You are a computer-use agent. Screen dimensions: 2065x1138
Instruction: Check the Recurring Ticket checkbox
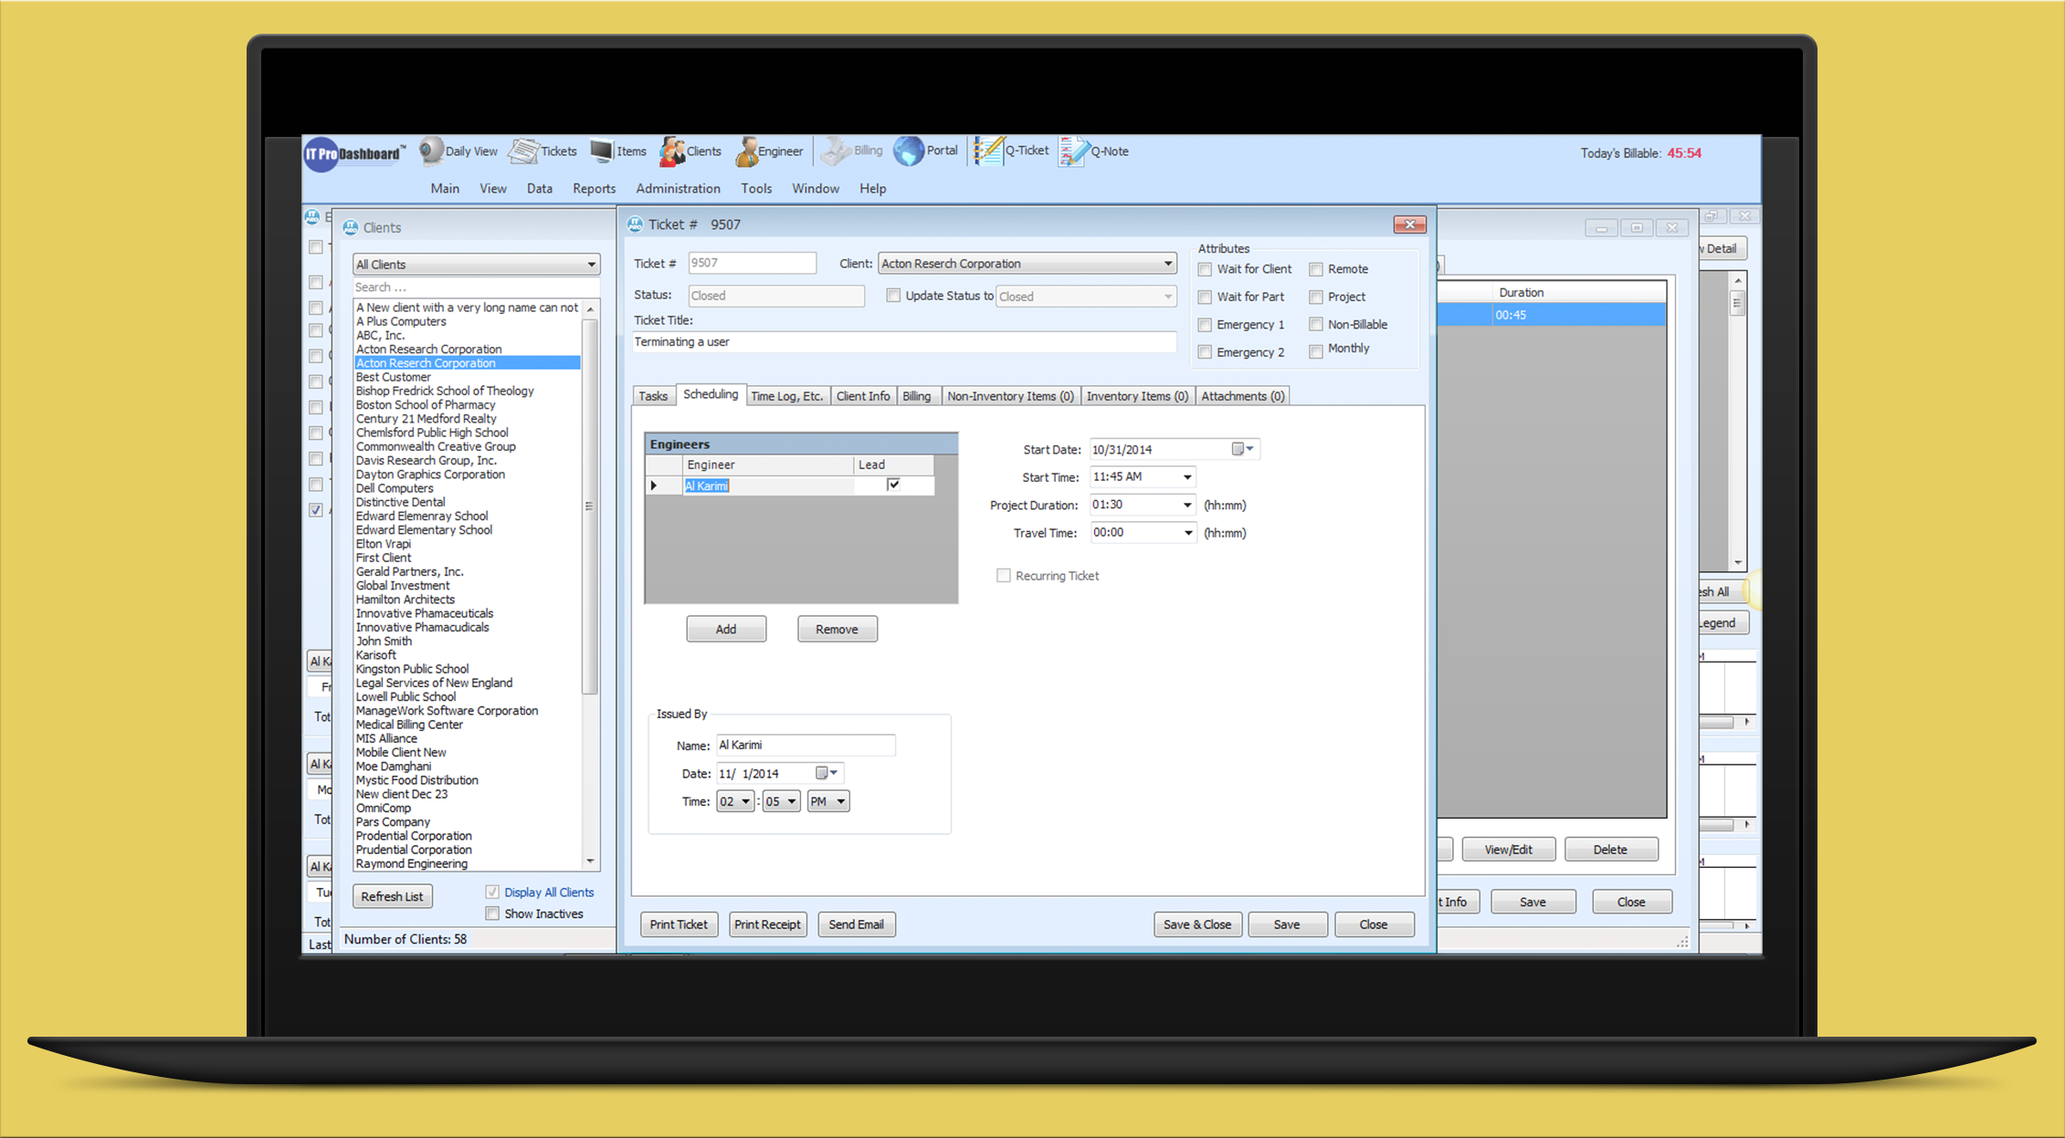(1004, 576)
